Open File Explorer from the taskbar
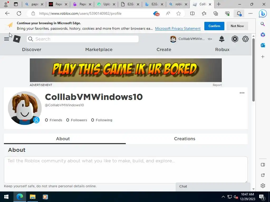The width and height of the screenshot is (270, 202). coord(32,197)
